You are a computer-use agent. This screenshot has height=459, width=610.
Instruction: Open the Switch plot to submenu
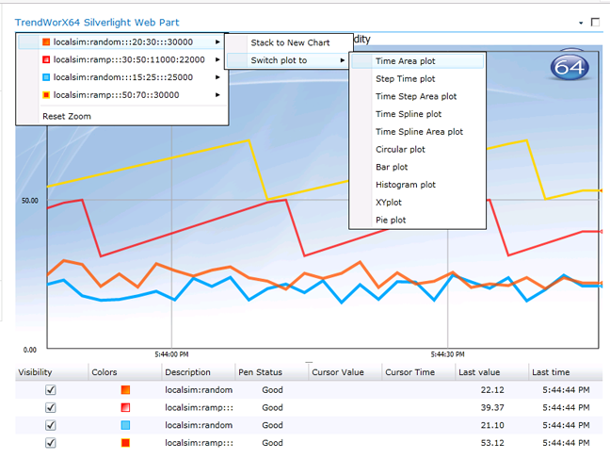click(x=289, y=60)
